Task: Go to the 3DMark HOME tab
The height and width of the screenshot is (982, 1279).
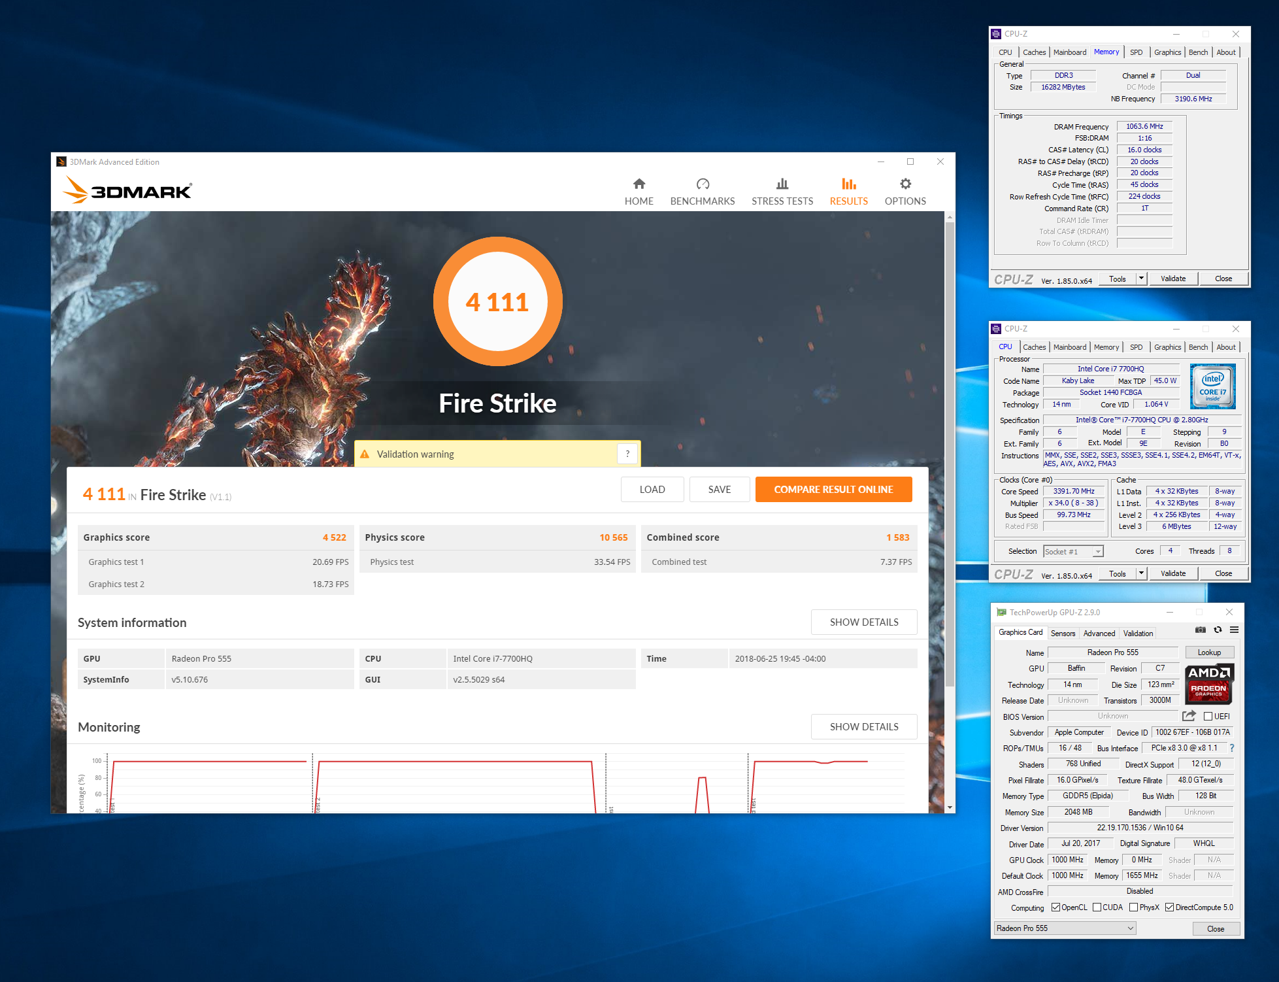Action: tap(639, 192)
